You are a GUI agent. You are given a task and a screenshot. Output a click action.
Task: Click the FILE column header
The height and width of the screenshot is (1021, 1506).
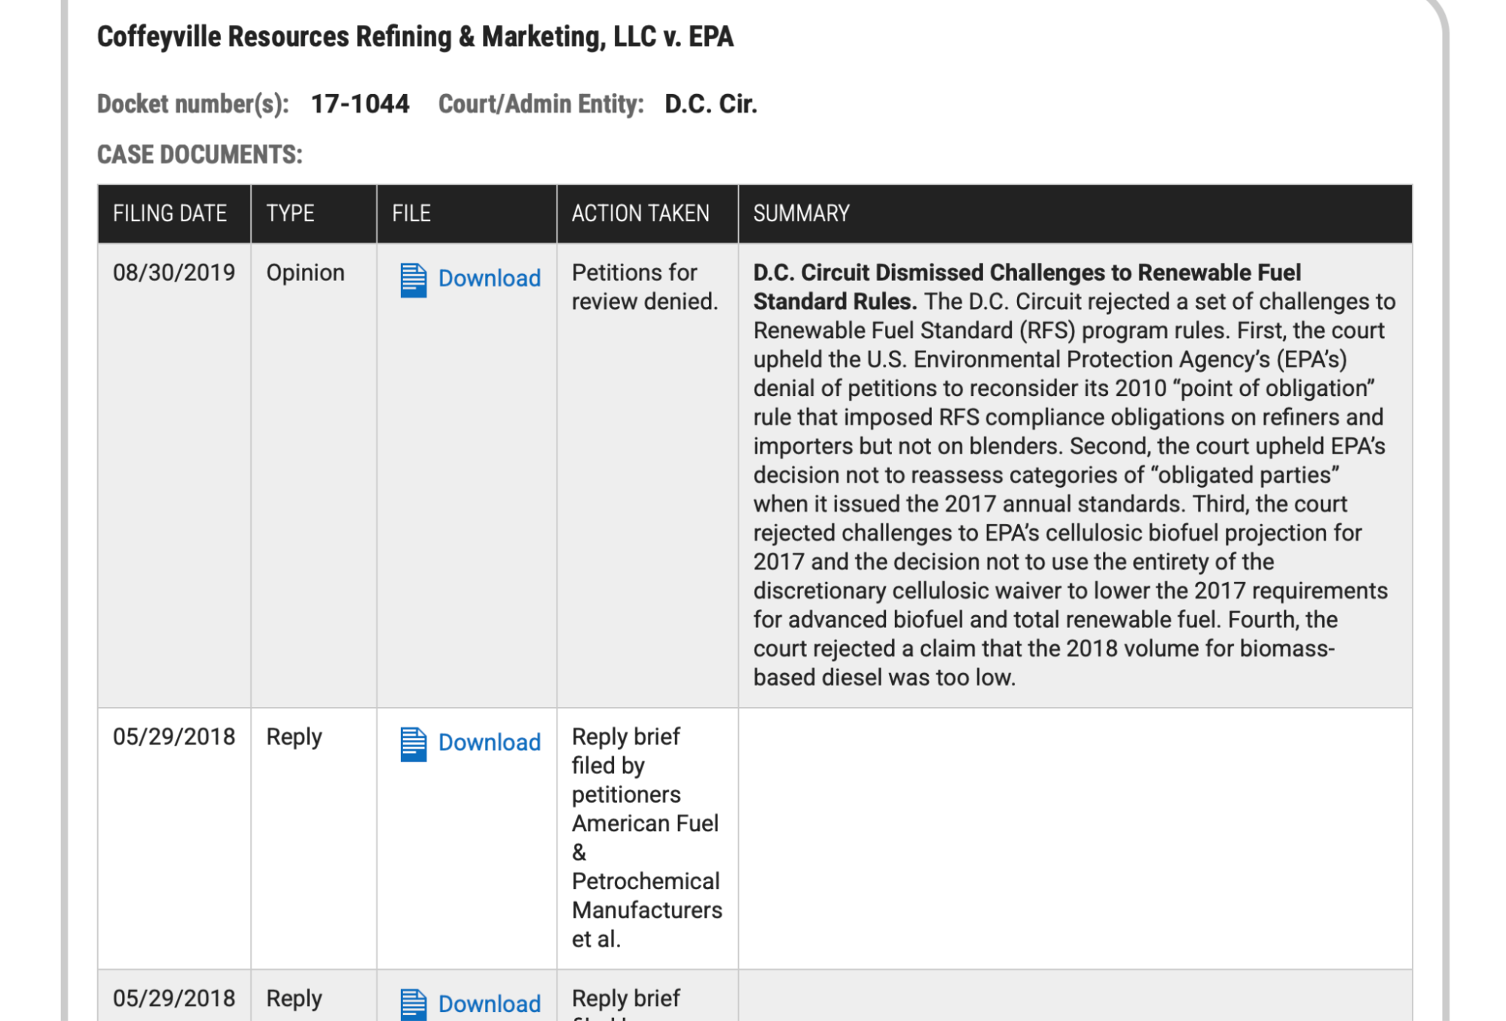411,214
